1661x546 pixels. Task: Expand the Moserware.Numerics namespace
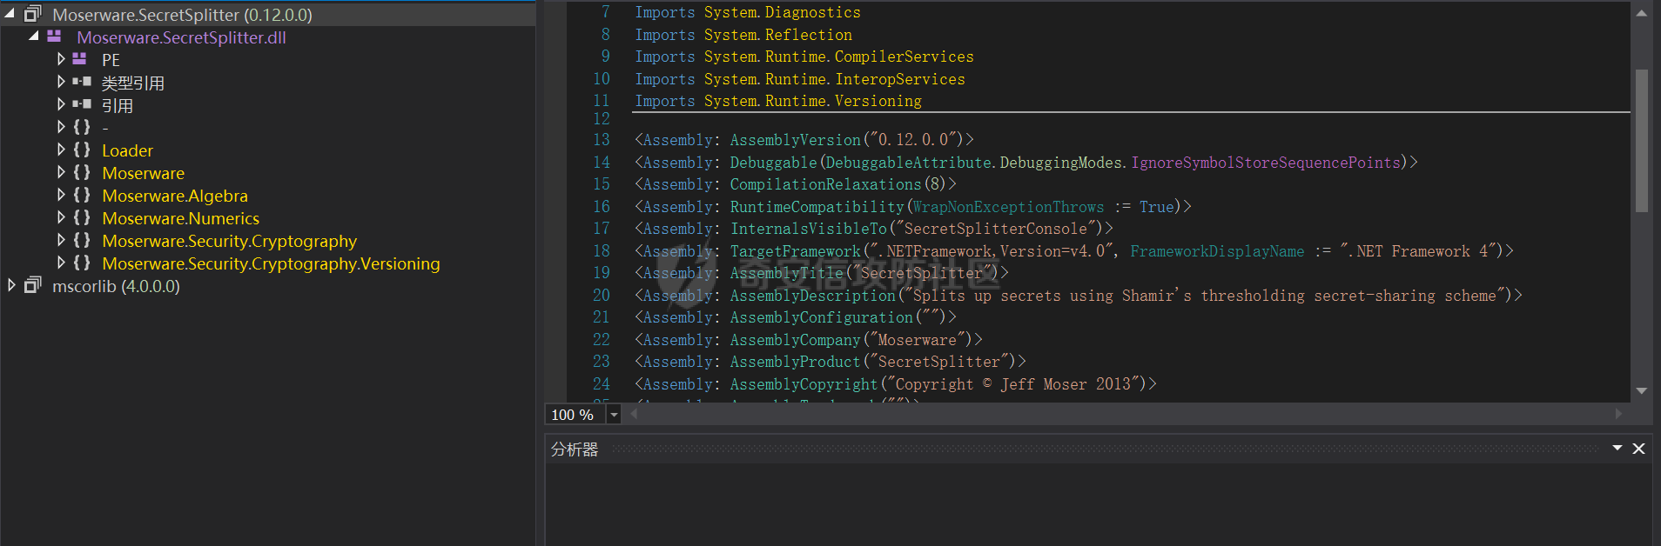point(61,217)
